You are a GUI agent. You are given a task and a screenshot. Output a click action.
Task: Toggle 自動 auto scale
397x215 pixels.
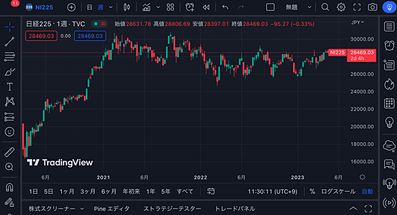[367, 192]
